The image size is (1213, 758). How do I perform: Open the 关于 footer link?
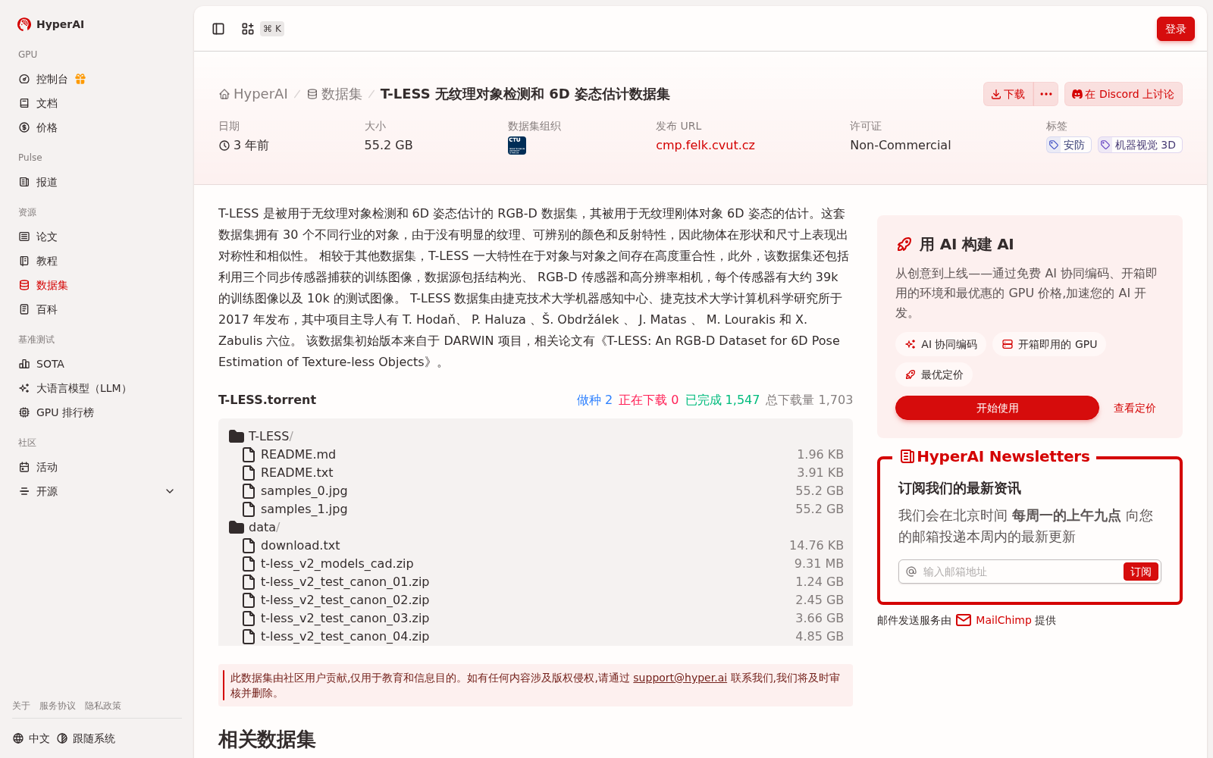click(x=21, y=706)
